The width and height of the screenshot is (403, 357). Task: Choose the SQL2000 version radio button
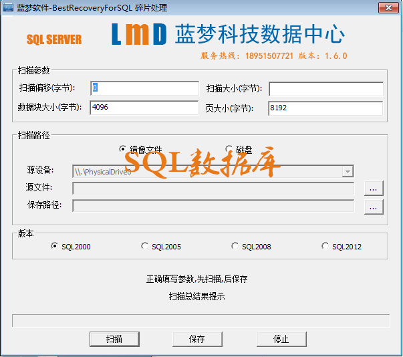[55, 246]
